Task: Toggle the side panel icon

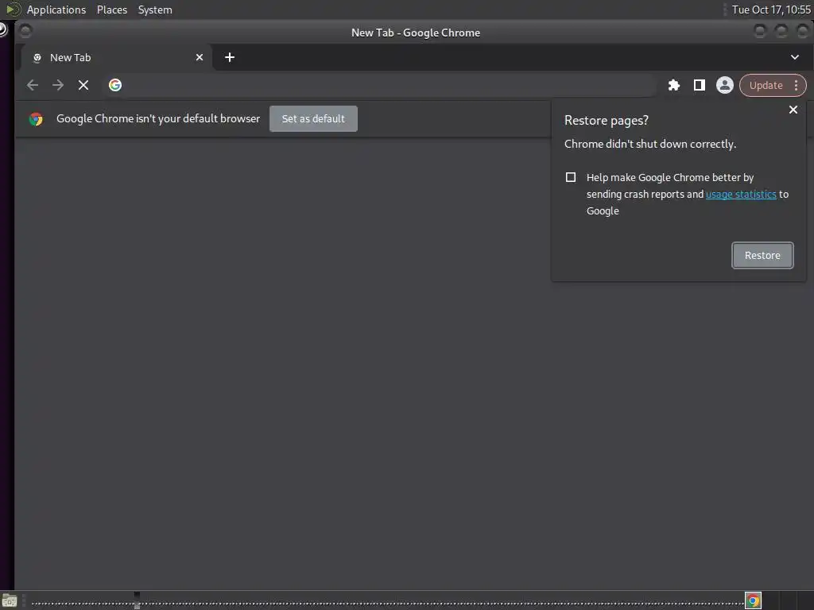Action: click(700, 85)
